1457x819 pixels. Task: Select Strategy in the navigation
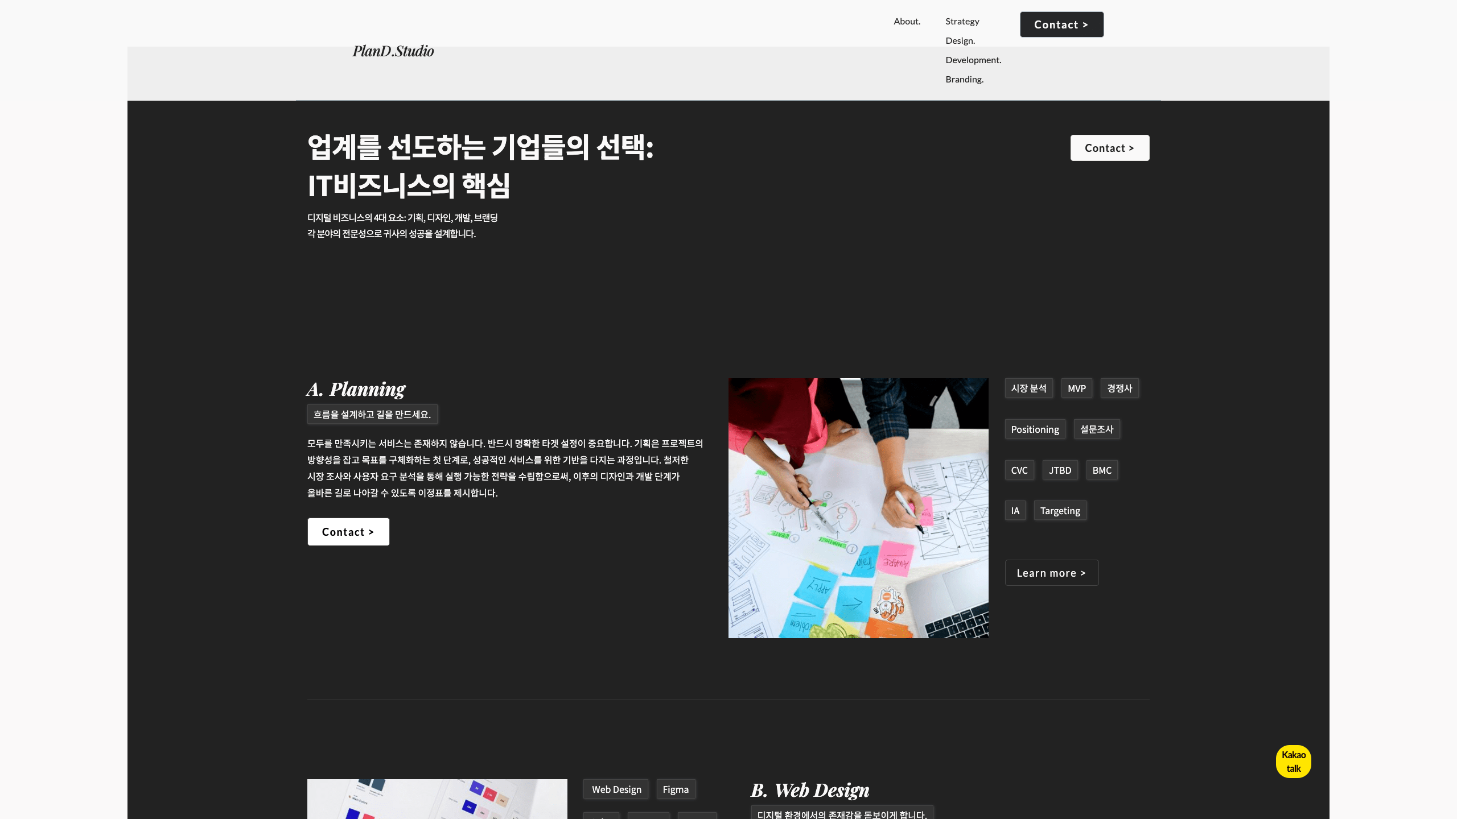click(x=962, y=22)
